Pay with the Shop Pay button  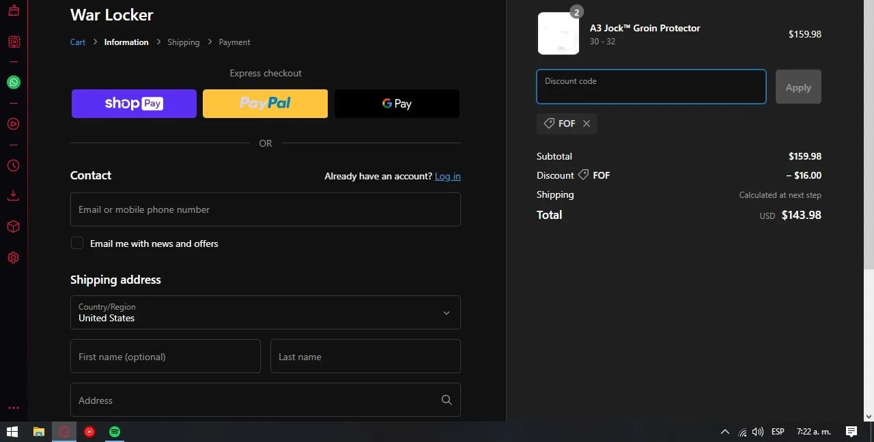134,104
